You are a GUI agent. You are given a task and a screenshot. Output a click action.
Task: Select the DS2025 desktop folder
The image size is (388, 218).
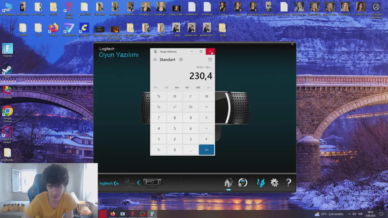53,9
